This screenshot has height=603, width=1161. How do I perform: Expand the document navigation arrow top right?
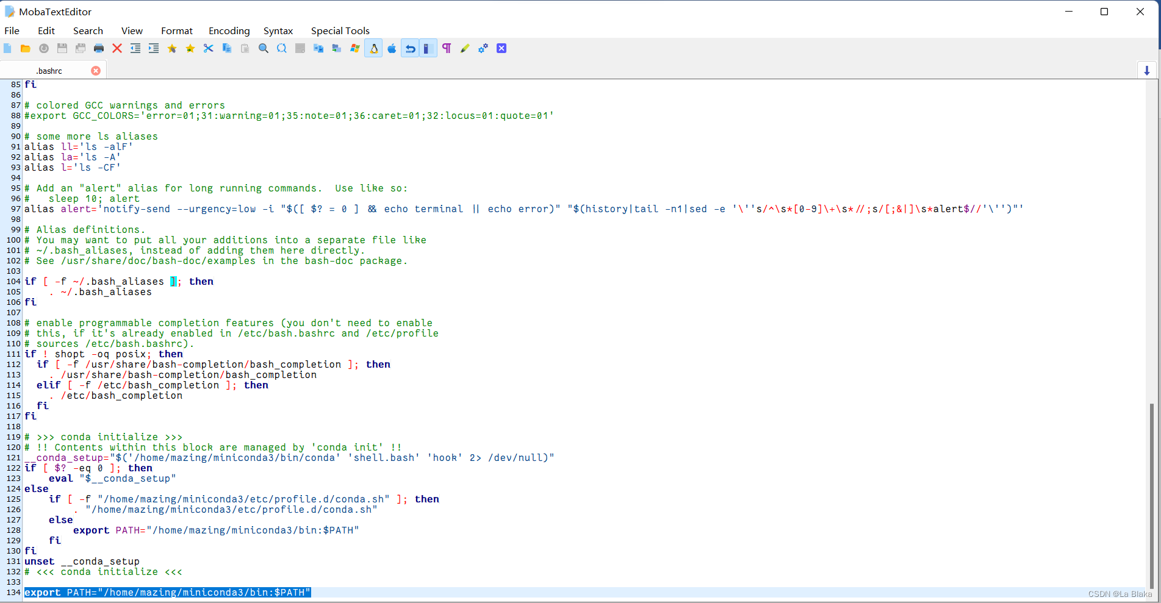click(x=1146, y=70)
